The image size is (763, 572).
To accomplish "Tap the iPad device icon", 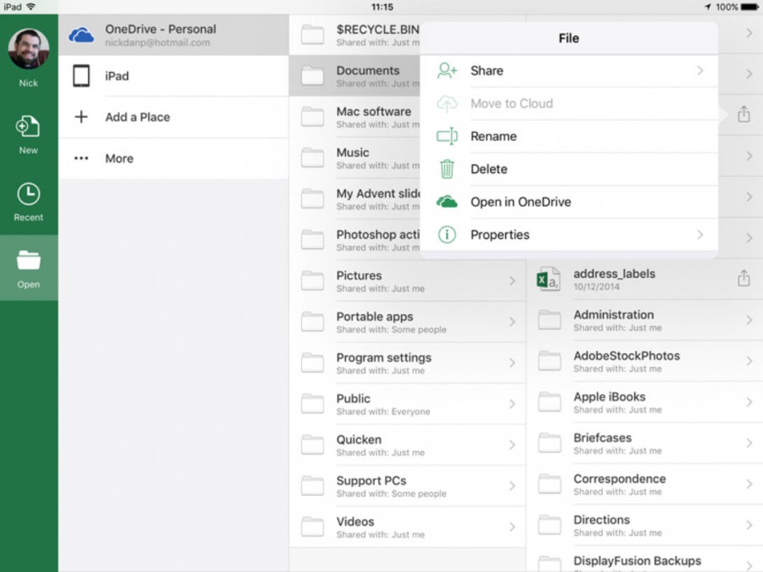I will 81,75.
